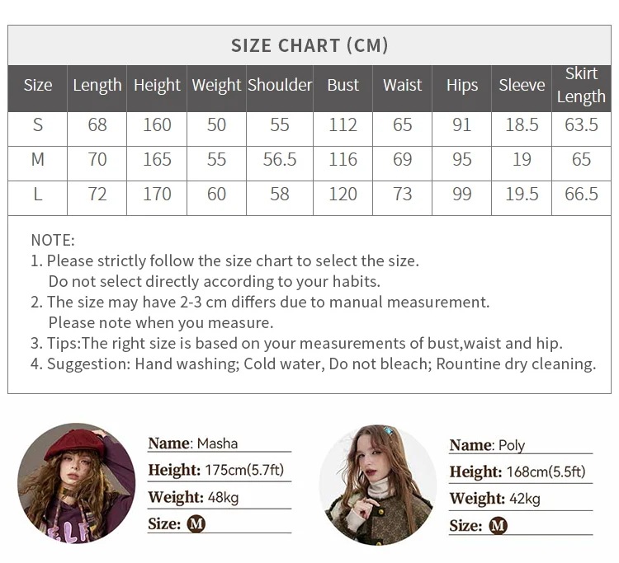Viewport: 619px width, 563px height.
Task: Select the S size row label
Action: point(37,125)
